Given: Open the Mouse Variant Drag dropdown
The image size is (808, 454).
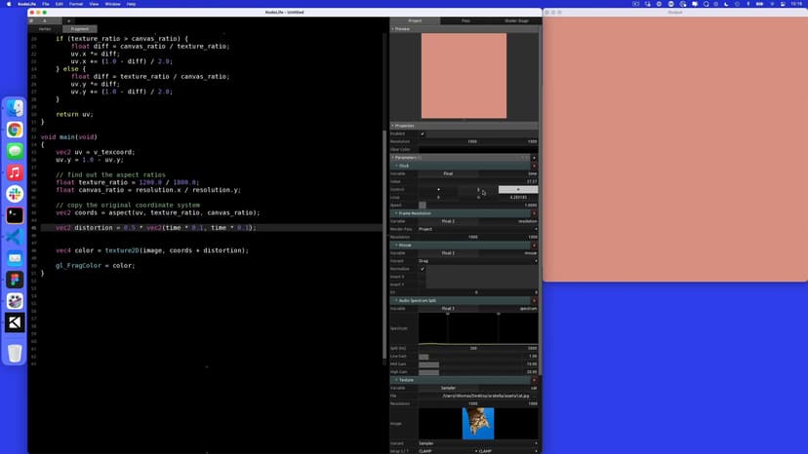Looking at the screenshot, I should (x=478, y=261).
